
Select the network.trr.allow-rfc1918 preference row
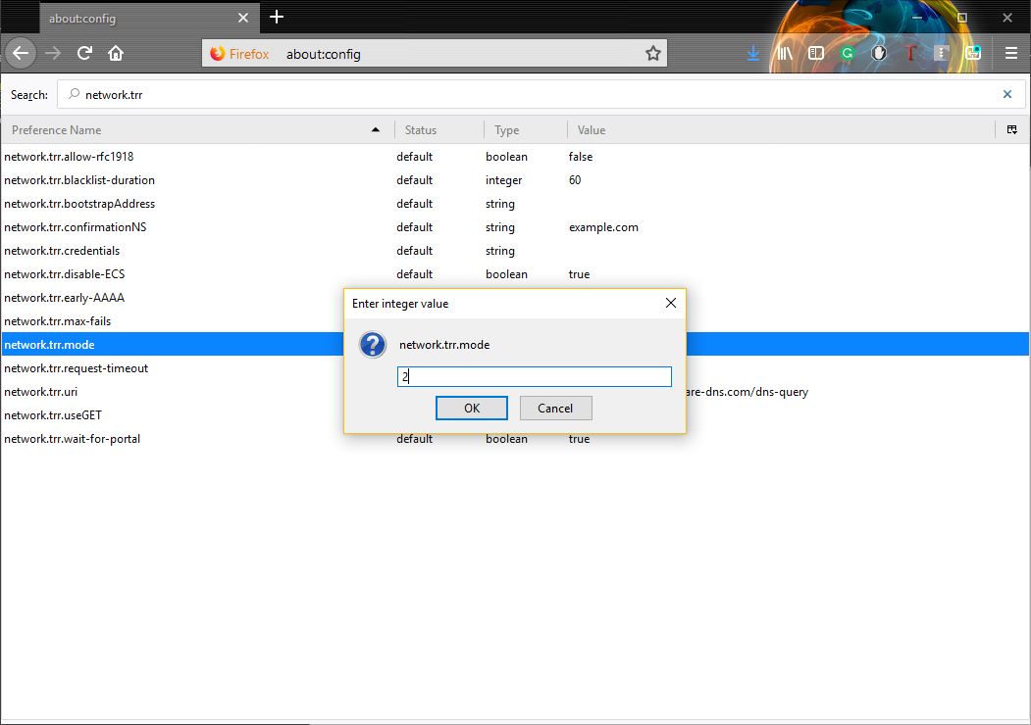coord(196,157)
